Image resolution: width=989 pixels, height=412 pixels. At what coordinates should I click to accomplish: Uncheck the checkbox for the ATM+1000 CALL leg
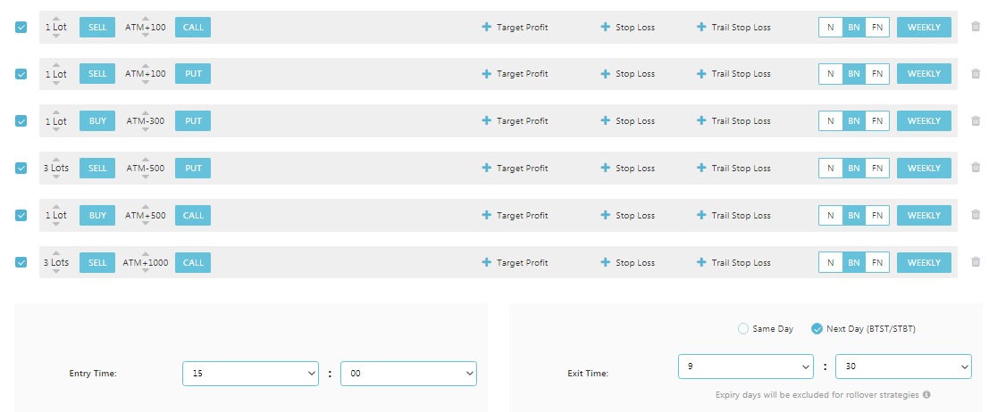tap(21, 262)
